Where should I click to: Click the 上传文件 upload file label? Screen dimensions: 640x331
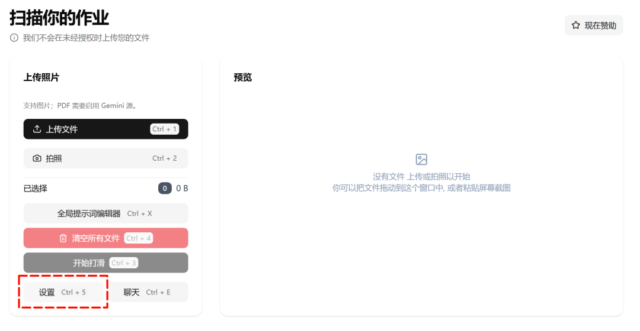[x=62, y=129]
